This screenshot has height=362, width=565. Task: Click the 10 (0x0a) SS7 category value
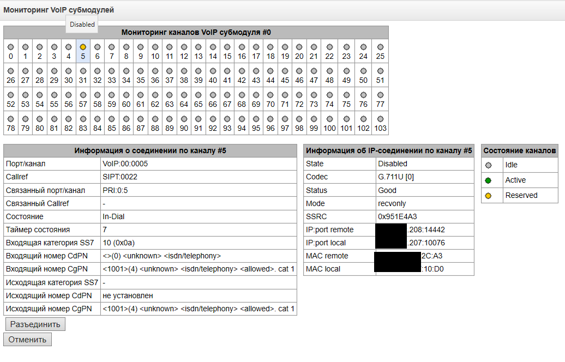coord(118,243)
